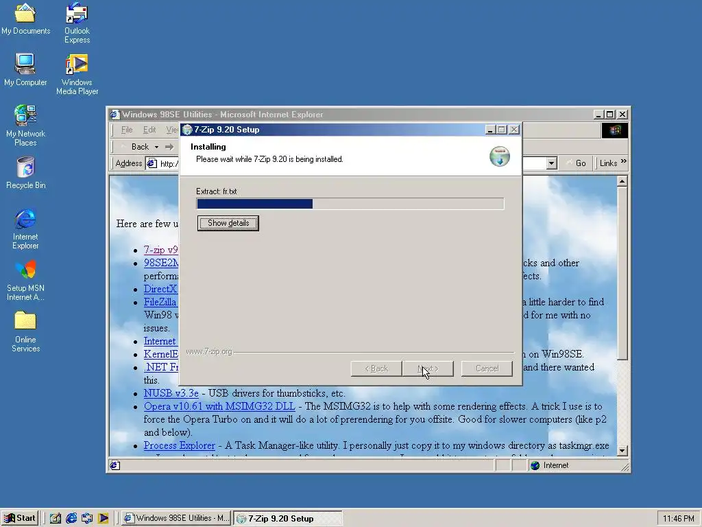Click Cancel in 7-Zip Setup
Image resolution: width=702 pixels, height=527 pixels.
487,368
